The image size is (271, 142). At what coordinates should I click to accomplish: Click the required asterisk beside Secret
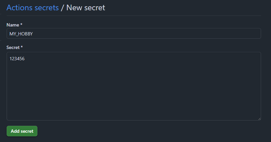pos(22,47)
